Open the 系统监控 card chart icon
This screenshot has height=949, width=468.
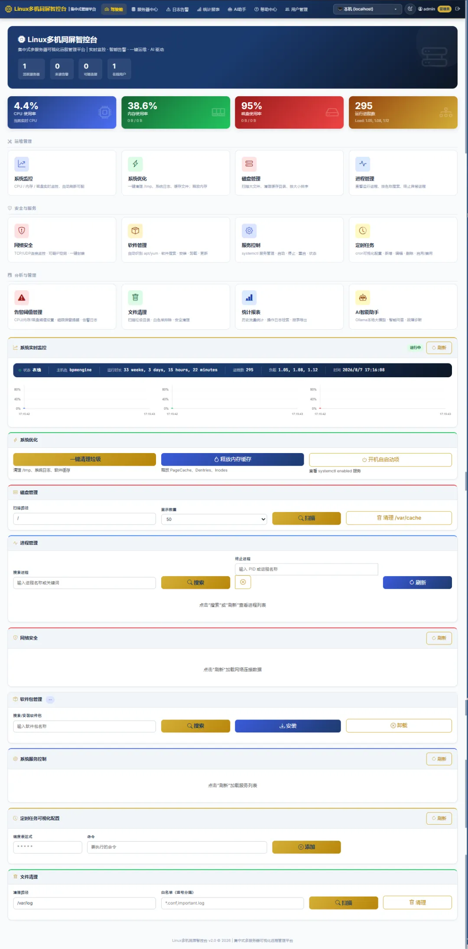click(x=22, y=164)
